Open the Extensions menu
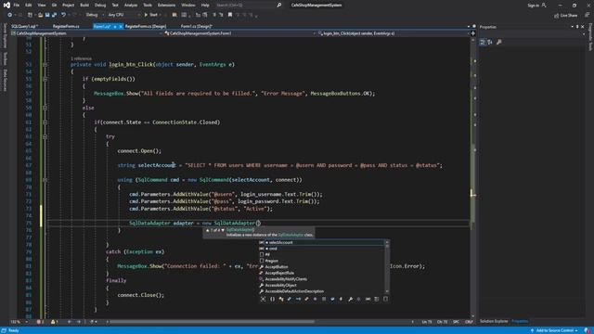594x334 pixels. click(166, 6)
